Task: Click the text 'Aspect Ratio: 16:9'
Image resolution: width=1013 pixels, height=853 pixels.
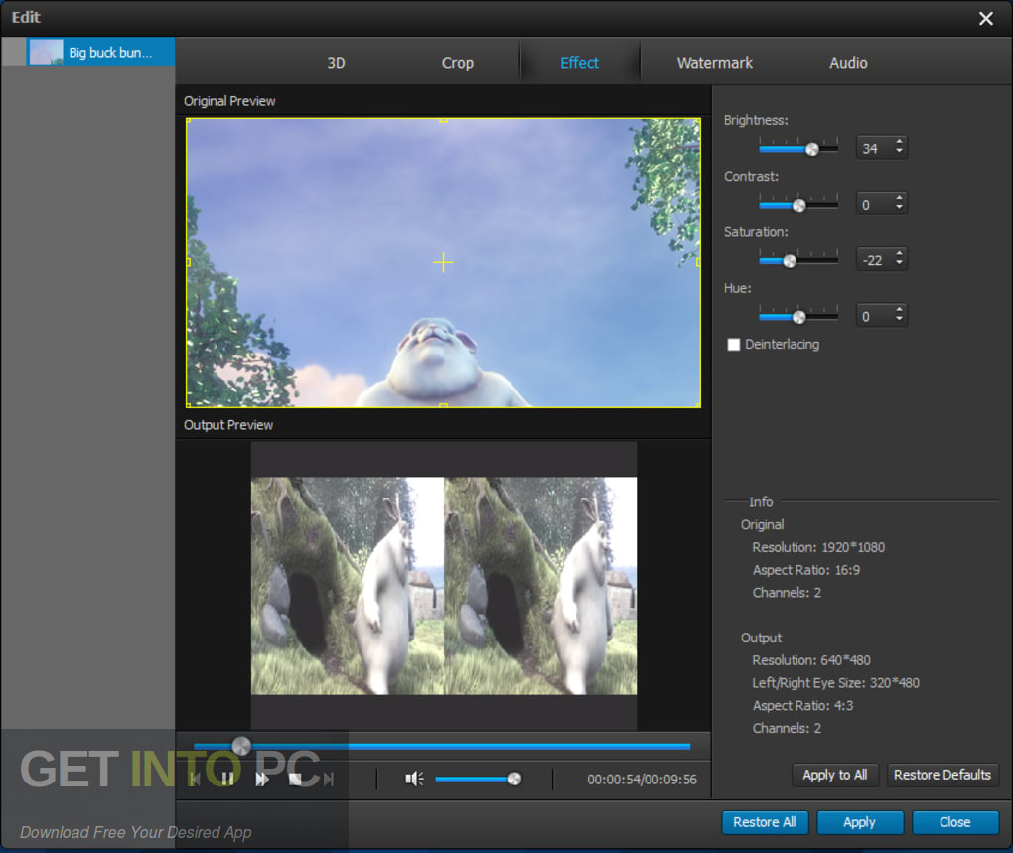Action: click(805, 570)
